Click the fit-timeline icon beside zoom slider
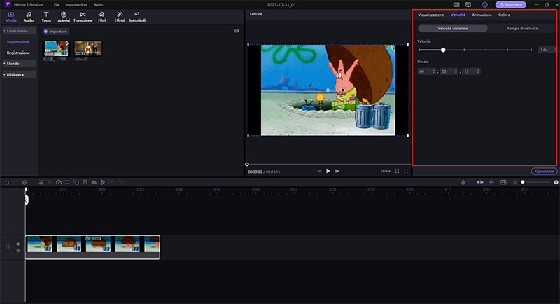 pos(503,182)
